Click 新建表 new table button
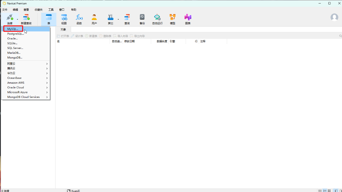Image resolution: width=342 pixels, height=192 pixels. [x=91, y=36]
